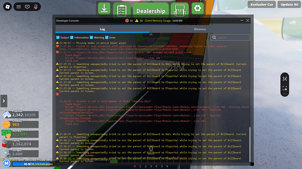The image size is (302, 169).
Task: Click the Scraps gear icon
Action: (6, 153)
